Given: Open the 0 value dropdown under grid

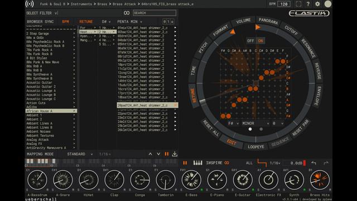Looking at the screenshot, I should tap(278, 123).
